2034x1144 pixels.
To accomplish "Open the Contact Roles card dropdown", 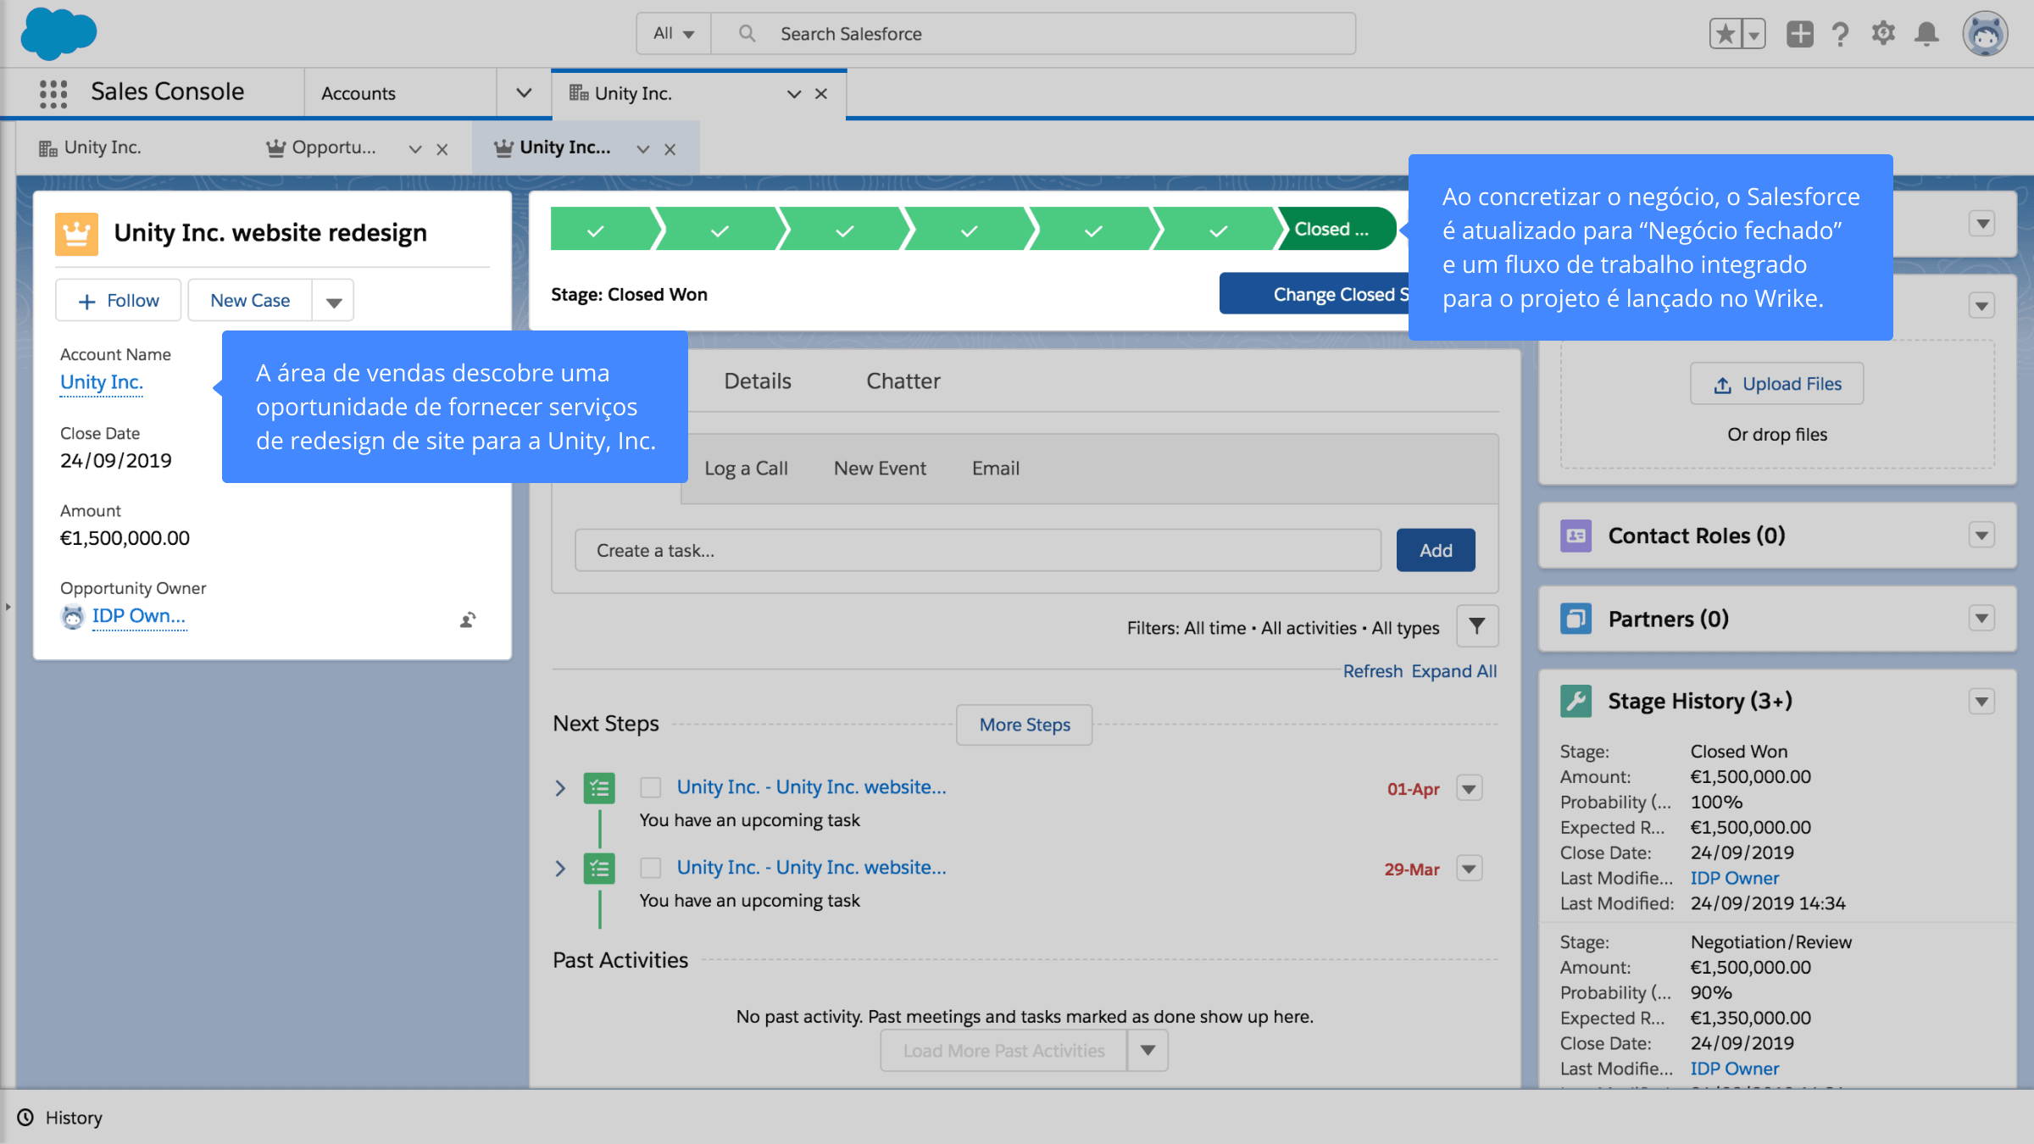I will tap(1981, 536).
